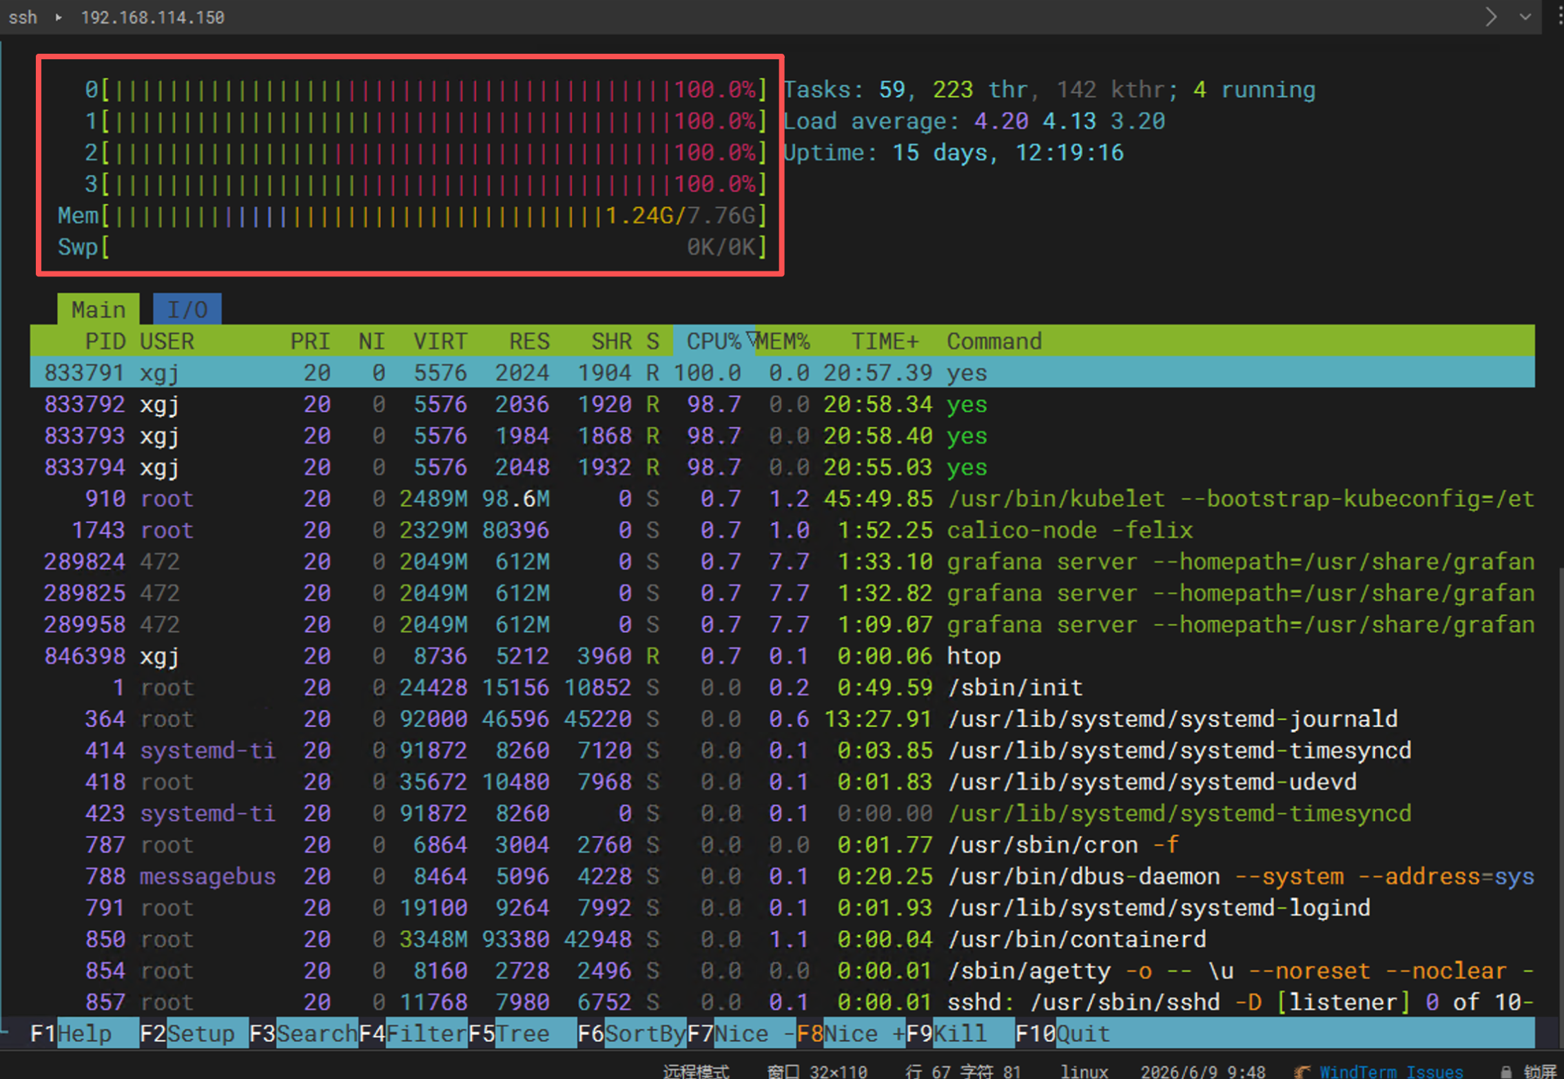Click the 窗口 32×110 window size entry

click(817, 1071)
